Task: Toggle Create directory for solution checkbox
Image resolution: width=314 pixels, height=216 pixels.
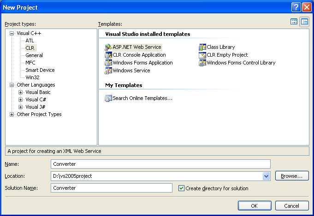Action: pos(181,188)
